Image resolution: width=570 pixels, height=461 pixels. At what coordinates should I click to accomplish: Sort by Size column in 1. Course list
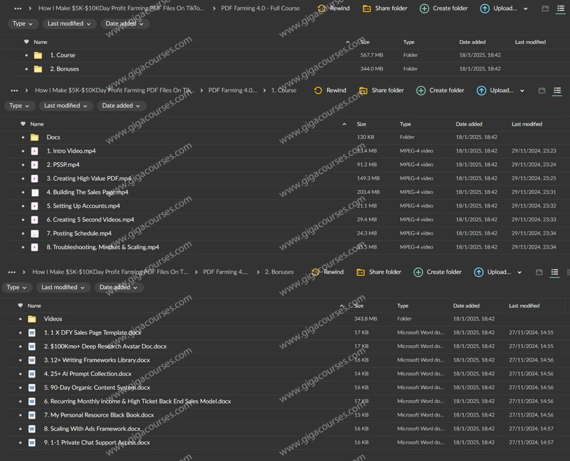coord(361,124)
